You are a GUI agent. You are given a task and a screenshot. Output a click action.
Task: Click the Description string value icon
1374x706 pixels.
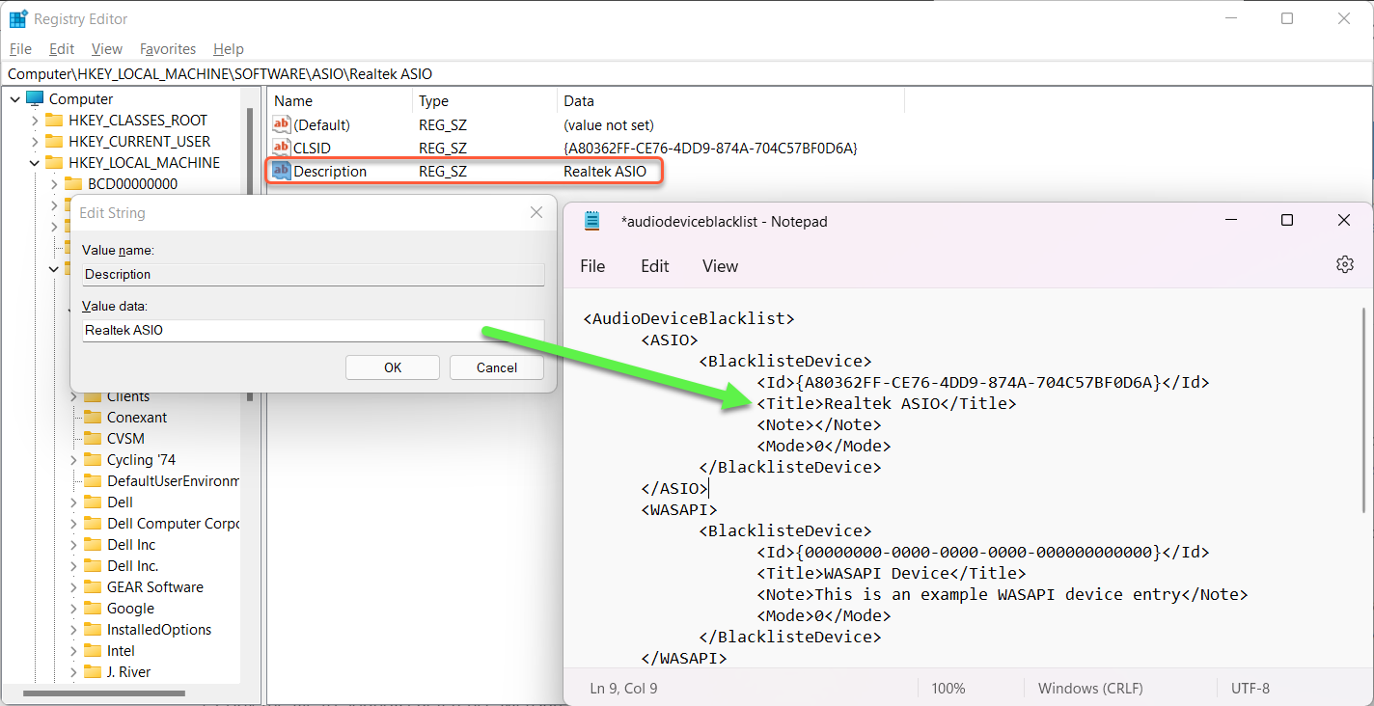(x=282, y=172)
